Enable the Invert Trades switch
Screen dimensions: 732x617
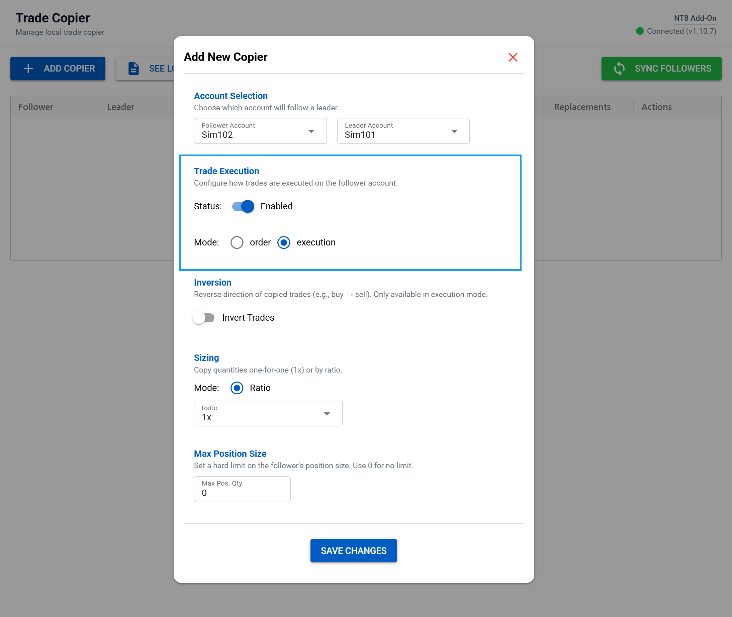pyautogui.click(x=204, y=318)
